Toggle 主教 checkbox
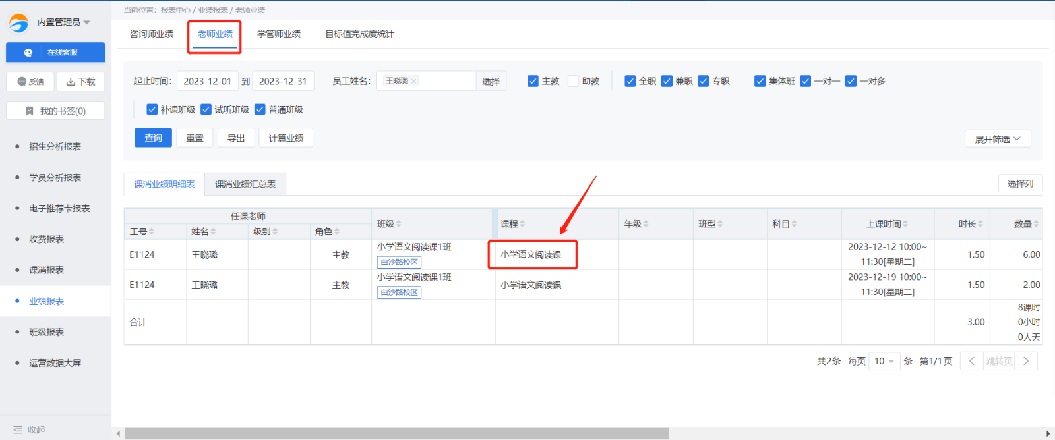The width and height of the screenshot is (1055, 440). 533,81
